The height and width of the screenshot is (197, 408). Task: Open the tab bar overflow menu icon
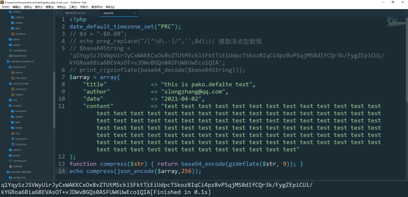[x=404, y=13]
